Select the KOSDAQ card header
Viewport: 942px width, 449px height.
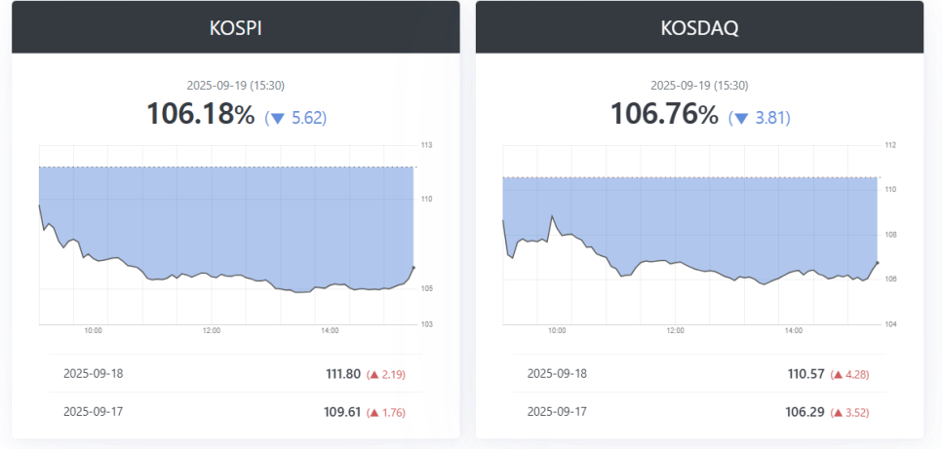(x=699, y=27)
